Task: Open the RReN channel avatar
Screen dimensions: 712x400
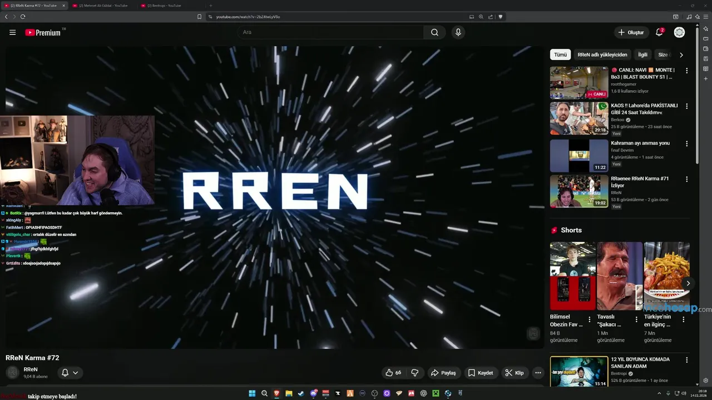Action: coord(12,372)
